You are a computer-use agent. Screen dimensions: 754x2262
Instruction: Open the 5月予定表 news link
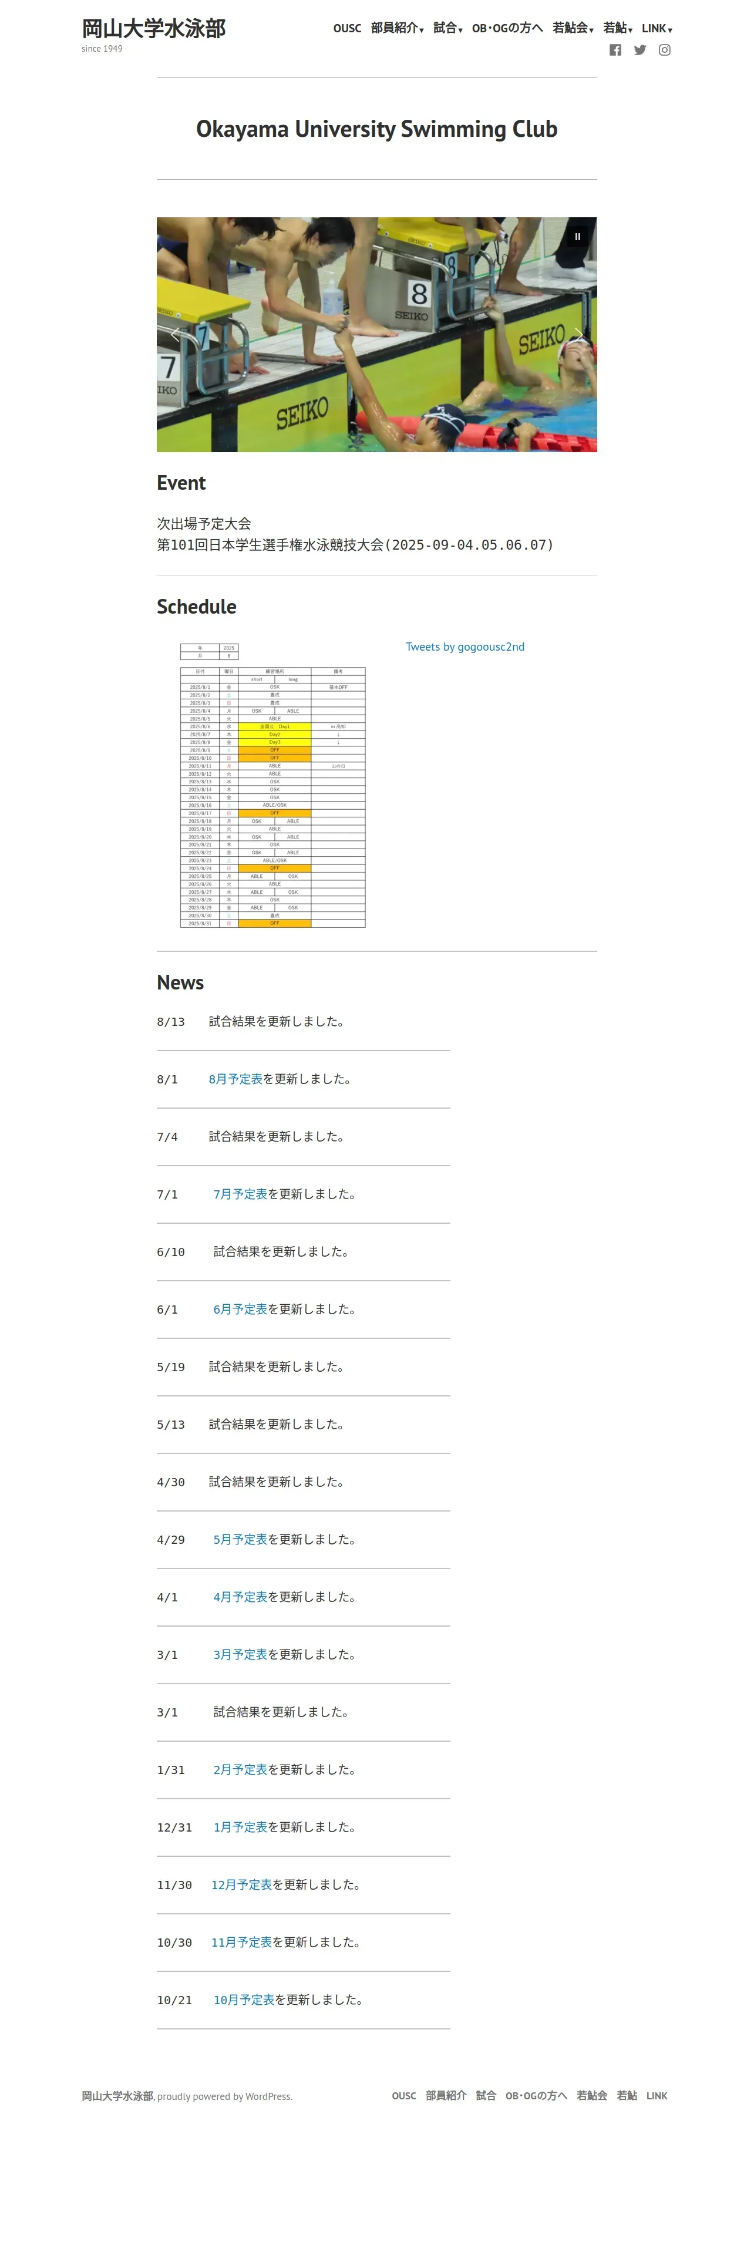tap(240, 1539)
